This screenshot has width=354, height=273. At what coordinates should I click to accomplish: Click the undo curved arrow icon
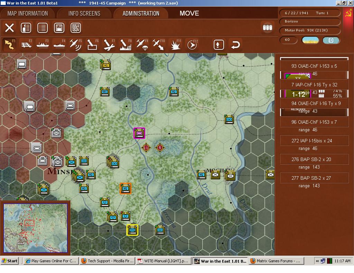pos(235,45)
